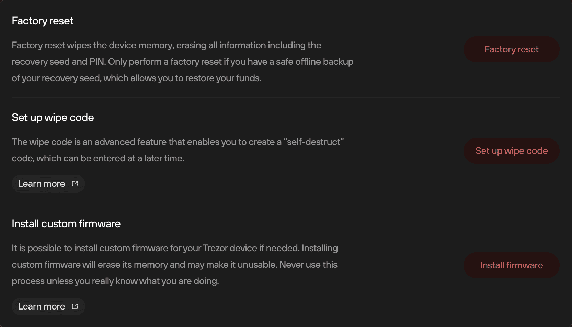Click divider line above Install custom firmware
The width and height of the screenshot is (572, 327).
[x=286, y=204]
